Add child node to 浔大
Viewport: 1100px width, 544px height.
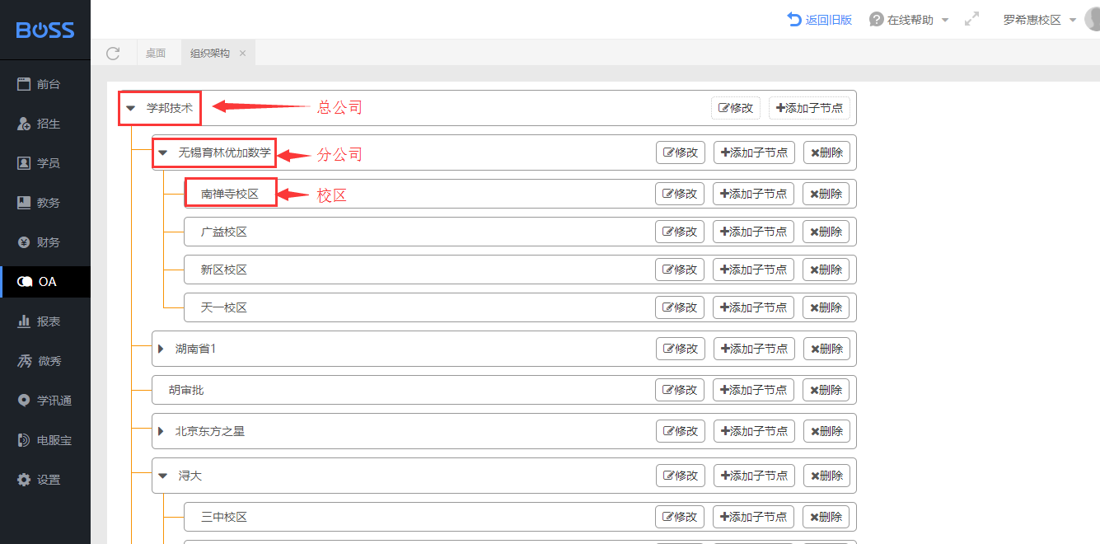754,476
